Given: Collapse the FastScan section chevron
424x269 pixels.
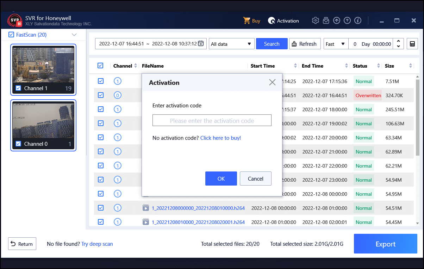Looking at the screenshot, I should click(x=74, y=35).
